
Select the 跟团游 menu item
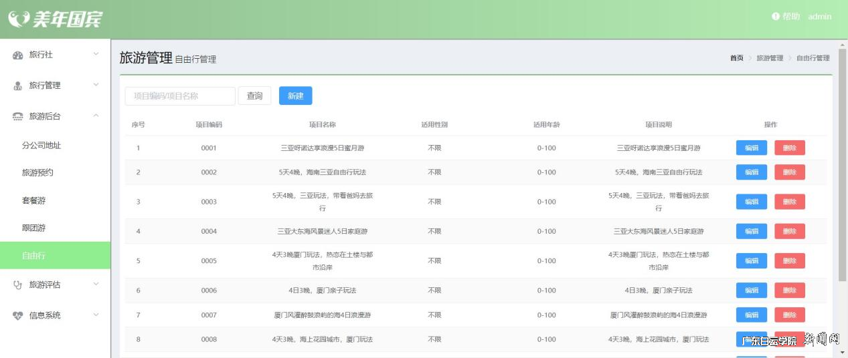(x=33, y=228)
